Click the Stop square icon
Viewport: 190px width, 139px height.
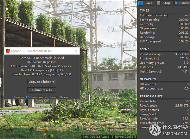pos(158,3)
